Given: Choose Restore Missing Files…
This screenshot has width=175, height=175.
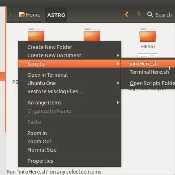Looking at the screenshot, I should (69, 91).
